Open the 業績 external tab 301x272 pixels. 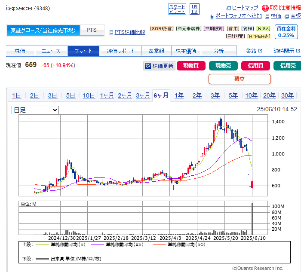[x=254, y=51]
